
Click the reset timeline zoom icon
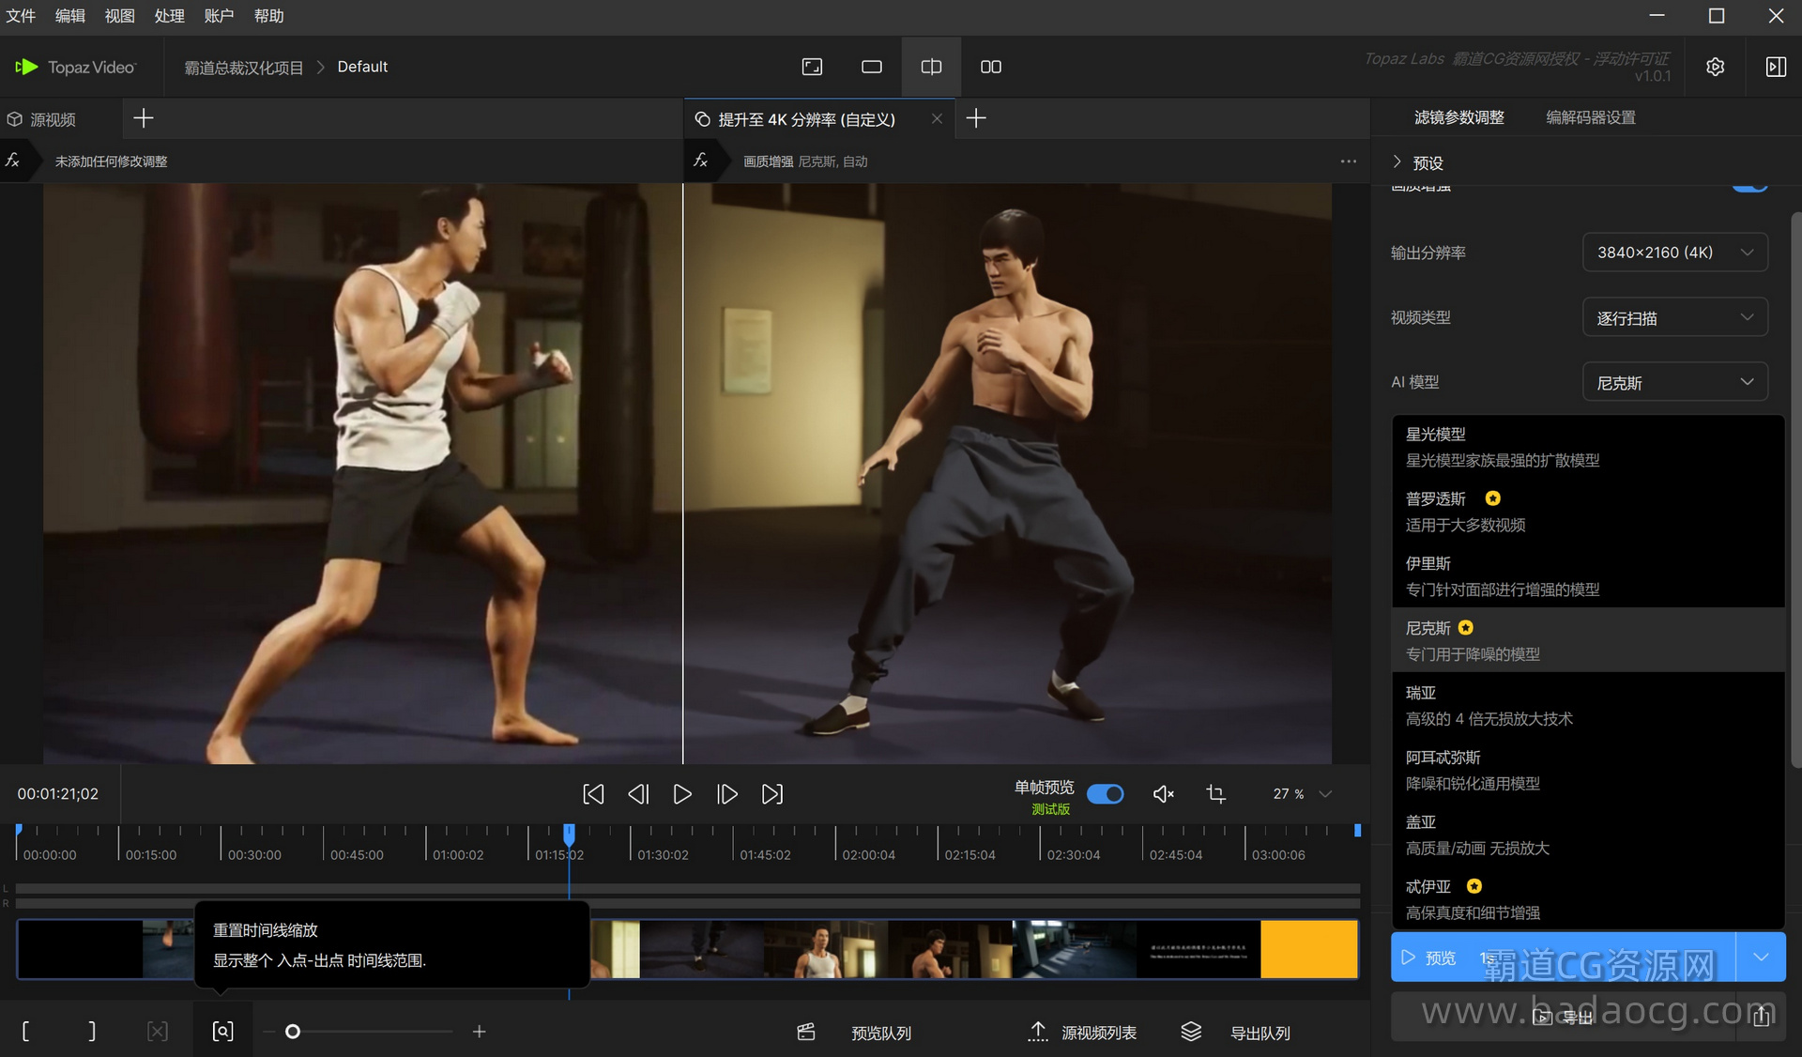222,1032
